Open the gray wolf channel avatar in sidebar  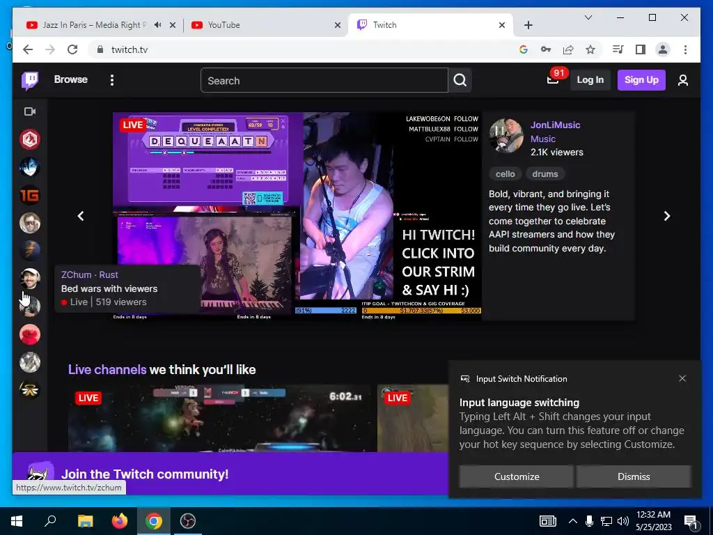(30, 362)
